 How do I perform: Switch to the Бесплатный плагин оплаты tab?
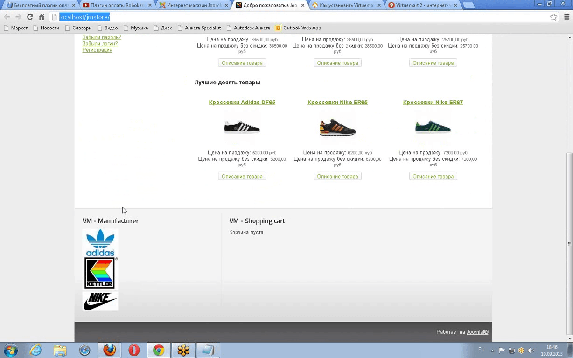tap(40, 5)
